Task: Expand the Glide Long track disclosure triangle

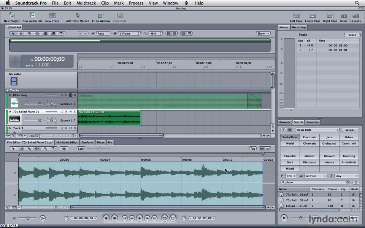Action: (x=10, y=95)
